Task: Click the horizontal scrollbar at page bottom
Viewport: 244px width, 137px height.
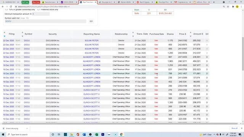Action: tap(120, 124)
